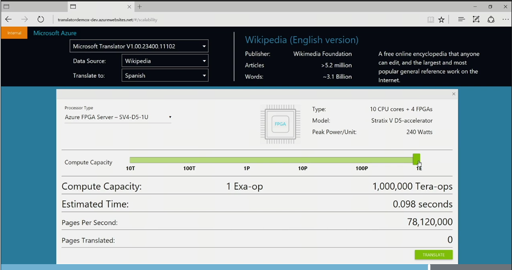Close the active browser tab
The height and width of the screenshot is (270, 512).
[x=129, y=6]
